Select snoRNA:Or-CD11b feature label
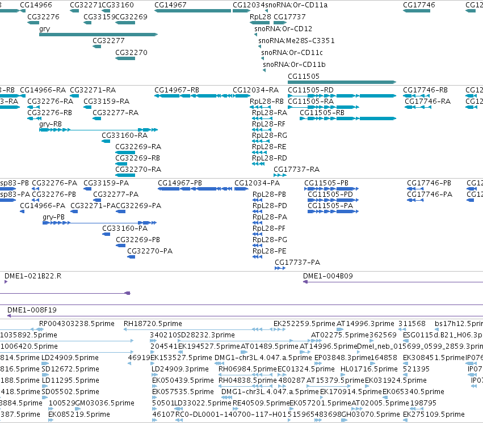This screenshot has height=423, width=483. [294, 65]
